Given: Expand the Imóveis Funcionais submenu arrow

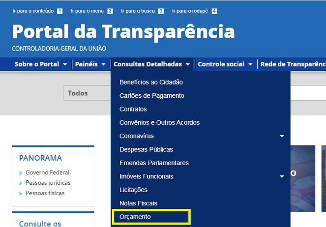Looking at the screenshot, I should point(282,176).
